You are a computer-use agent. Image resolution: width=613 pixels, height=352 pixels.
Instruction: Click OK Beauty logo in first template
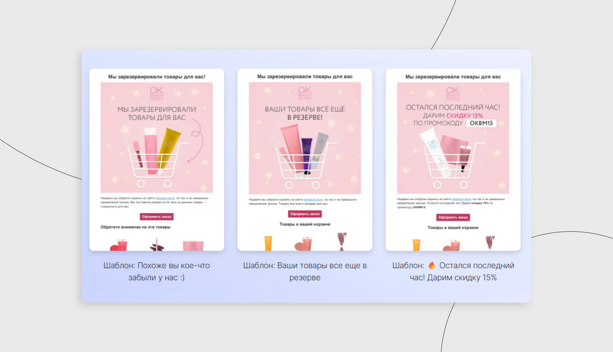coord(157,93)
